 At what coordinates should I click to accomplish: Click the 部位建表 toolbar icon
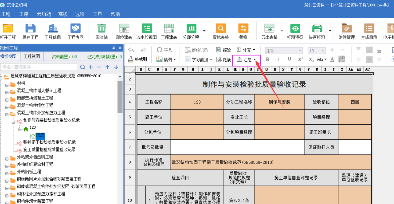coord(124,28)
